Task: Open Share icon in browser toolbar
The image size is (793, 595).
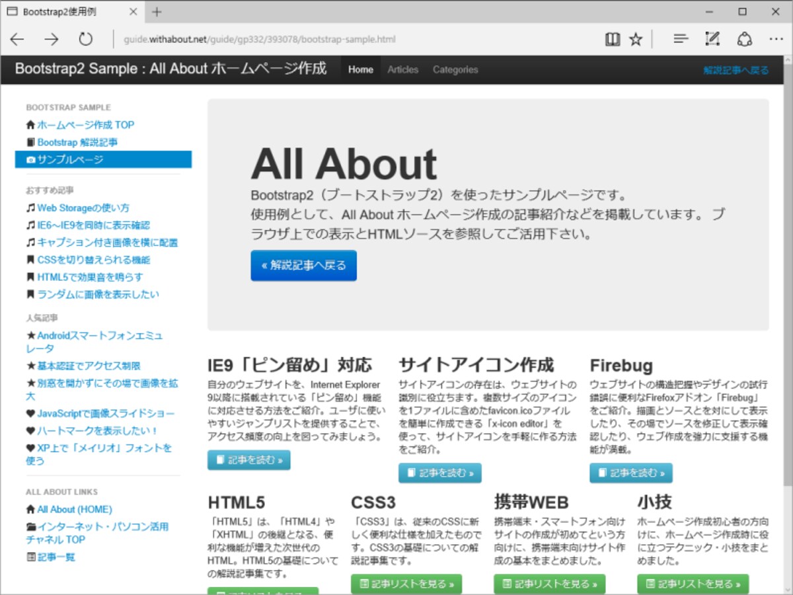Action: [745, 40]
